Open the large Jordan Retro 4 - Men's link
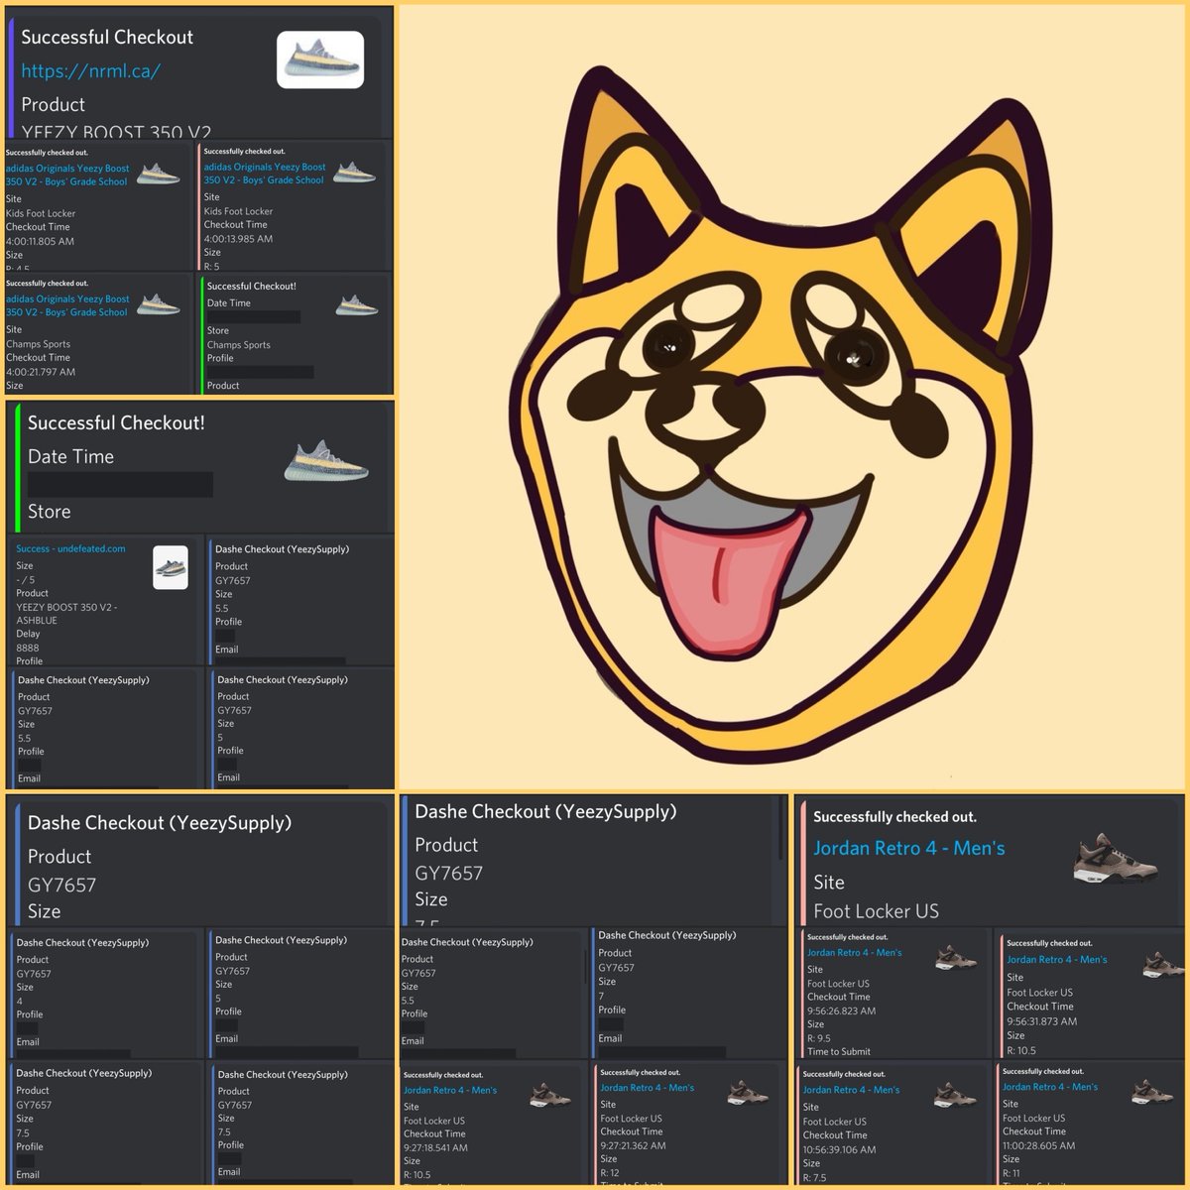Screen dimensions: 1190x1190 pyautogui.click(x=909, y=848)
